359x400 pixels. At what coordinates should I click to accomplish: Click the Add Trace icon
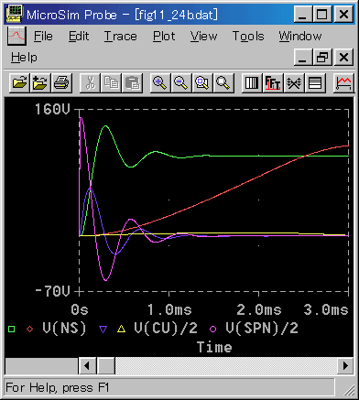coord(343,83)
